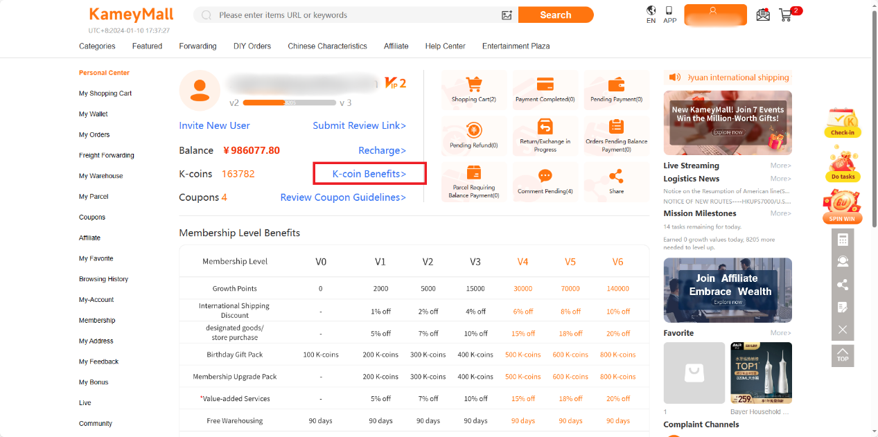The image size is (878, 437).
Task: Open the Comment Pending(4) tile
Action: [545, 182]
